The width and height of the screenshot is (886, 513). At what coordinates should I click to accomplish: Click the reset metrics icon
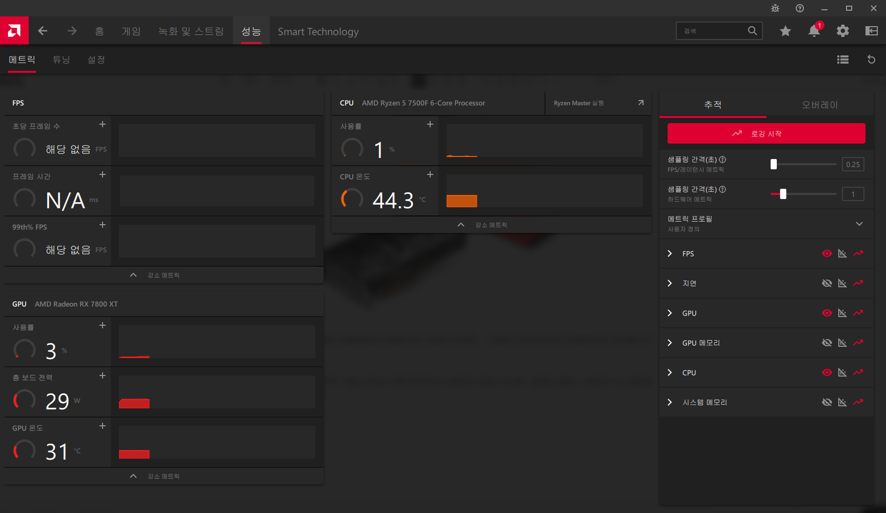[871, 60]
